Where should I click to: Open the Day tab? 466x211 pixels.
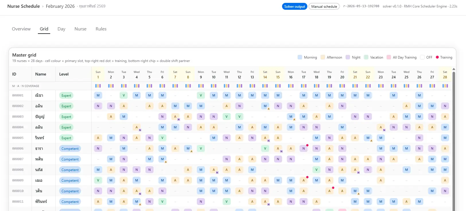[61, 29]
